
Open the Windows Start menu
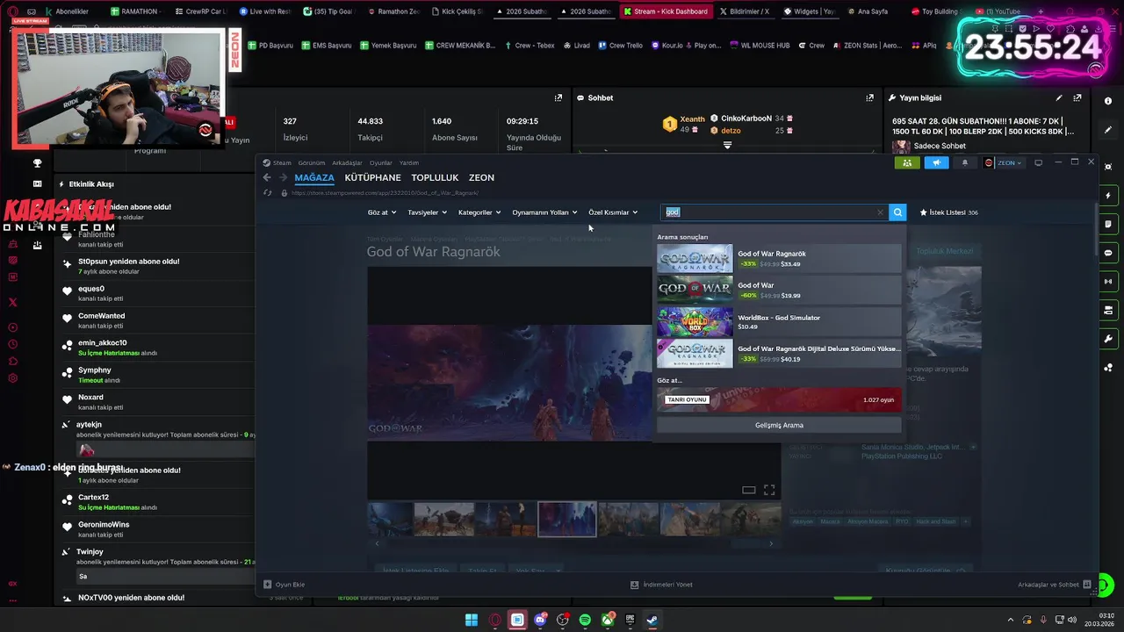click(472, 621)
